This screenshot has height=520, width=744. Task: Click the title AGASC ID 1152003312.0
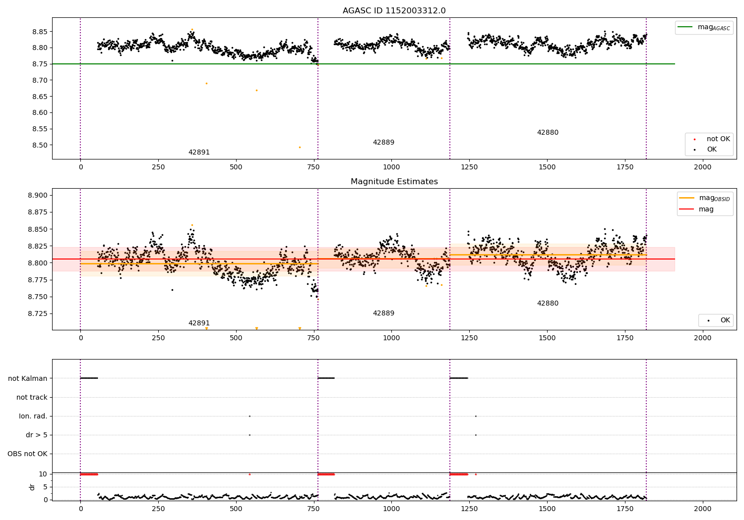click(x=394, y=11)
